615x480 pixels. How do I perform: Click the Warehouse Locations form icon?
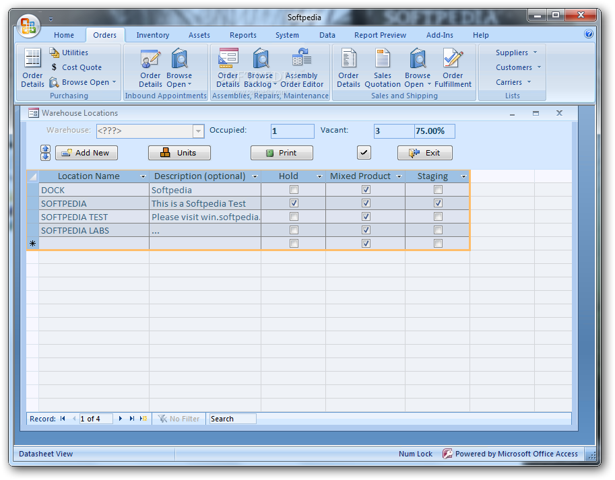tap(33, 113)
